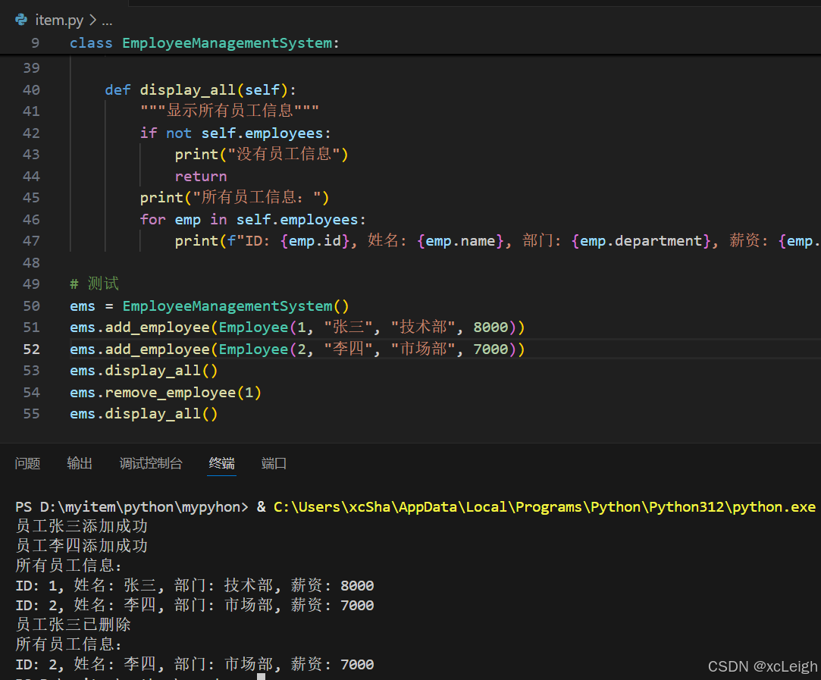Click the breadcrumb ellipsis after item.py
Screen dimensions: 821x680
pyautogui.click(x=107, y=21)
